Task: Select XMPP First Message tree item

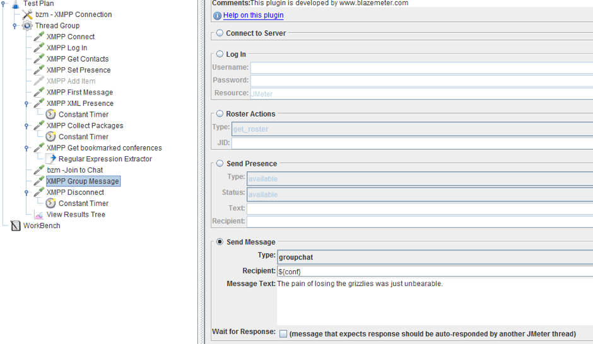Action: [79, 93]
